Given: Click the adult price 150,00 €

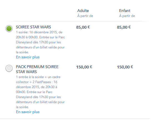Looking at the screenshot, I should pos(84,67).
